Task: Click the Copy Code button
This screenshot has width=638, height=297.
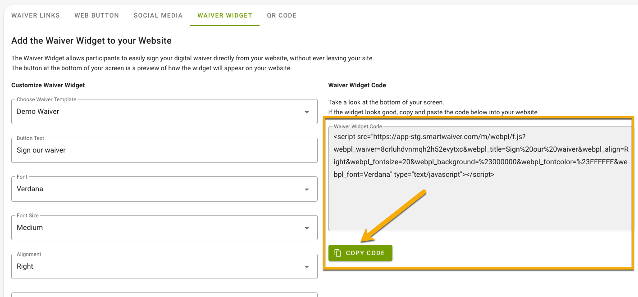Action: (x=360, y=253)
